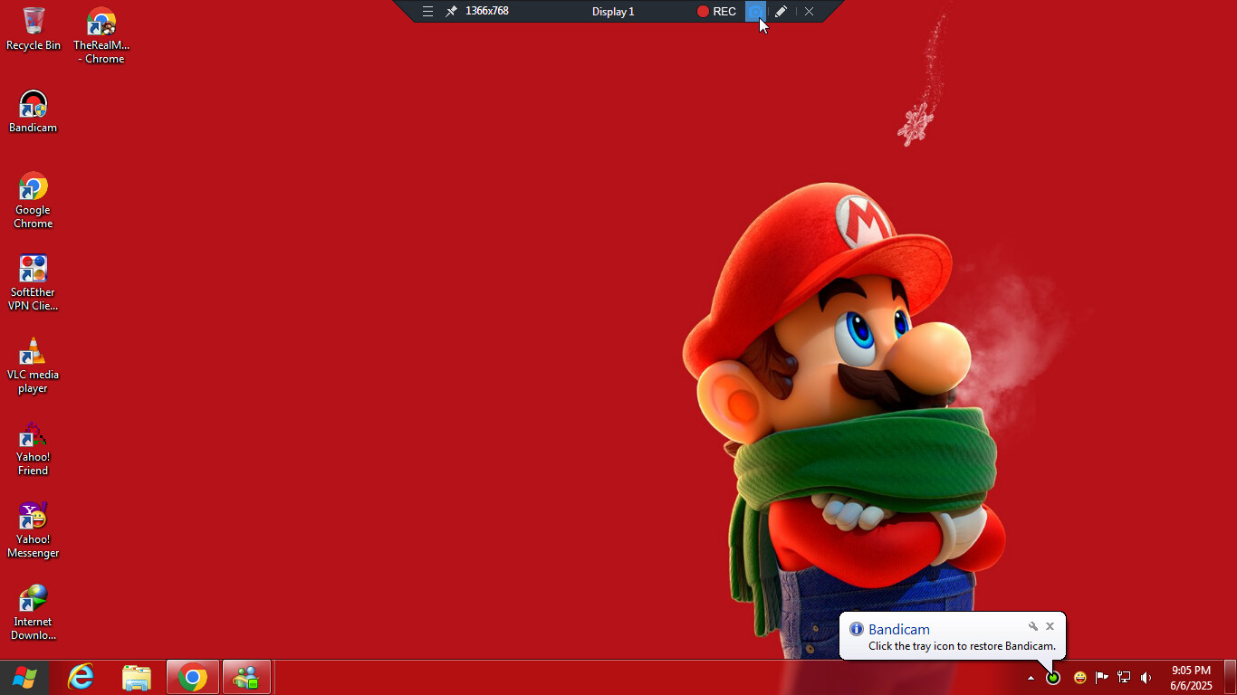This screenshot has width=1237, height=695.
Task: Start recording with the REC button
Action: click(716, 12)
